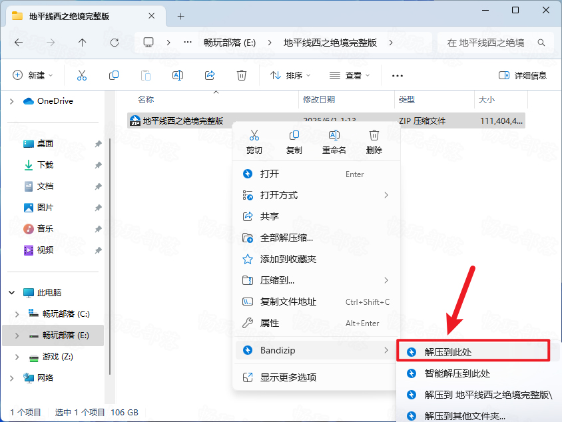Select 打开 in the context menu
Image resolution: width=562 pixels, height=422 pixels.
pos(316,174)
